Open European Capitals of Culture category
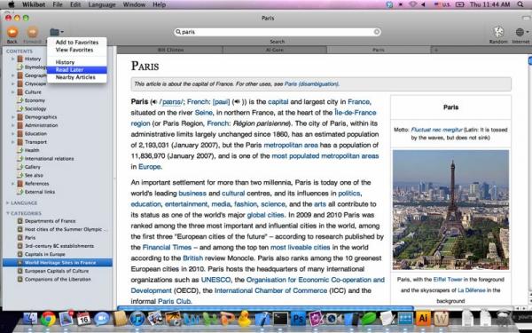Viewport: 532px width, 333px height. (57, 271)
